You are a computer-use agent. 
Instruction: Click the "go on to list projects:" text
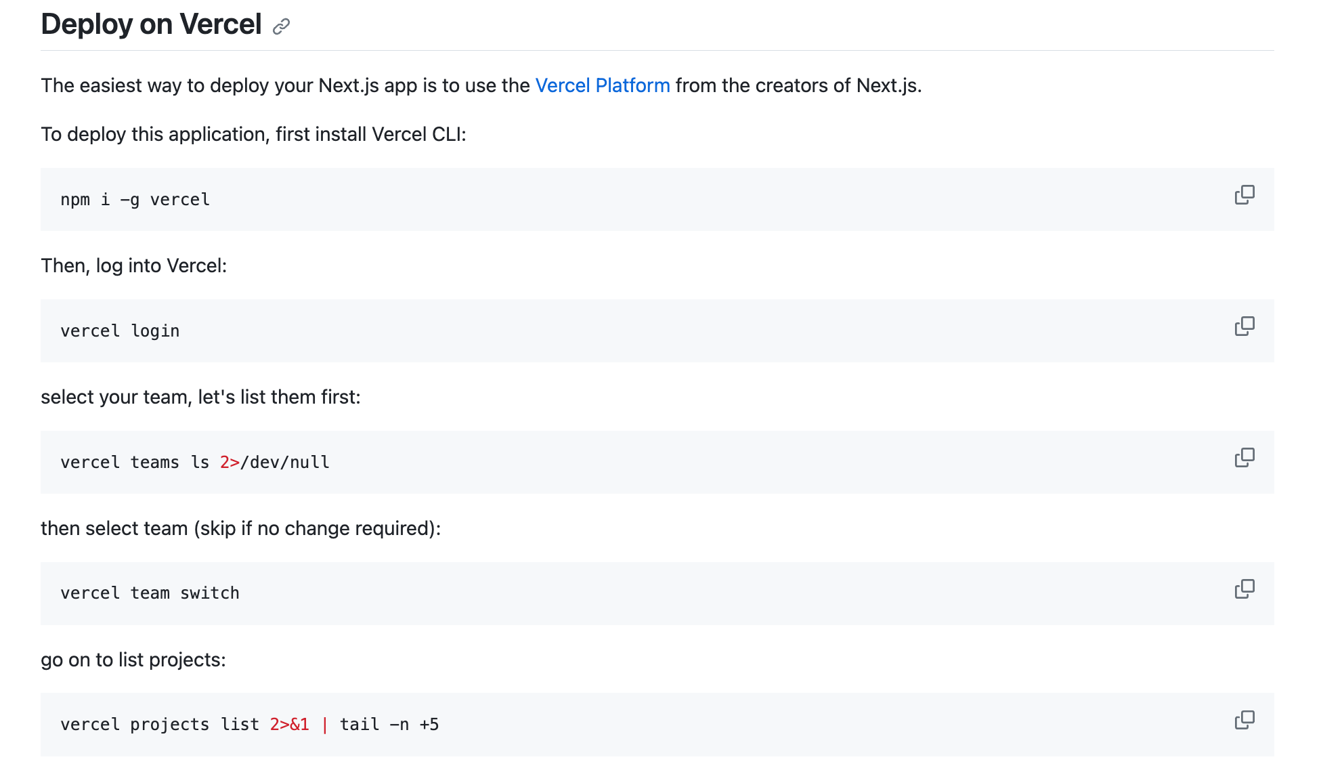133,659
